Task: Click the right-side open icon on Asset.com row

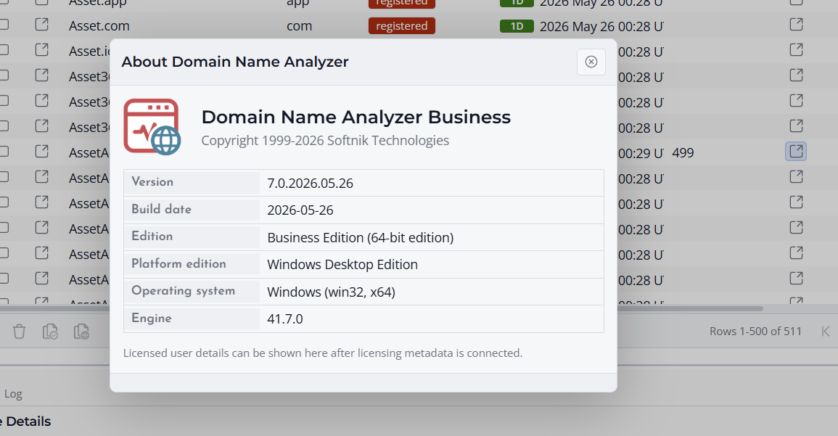Action: point(797,25)
